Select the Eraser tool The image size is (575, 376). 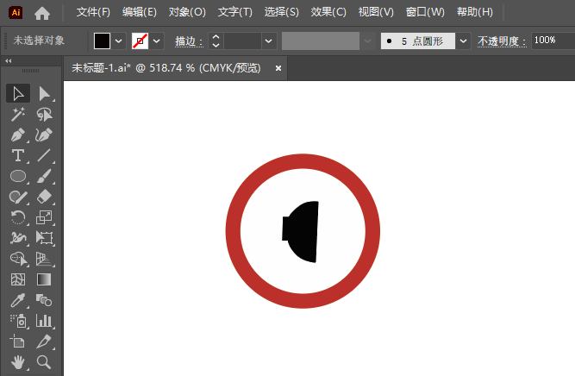click(44, 197)
